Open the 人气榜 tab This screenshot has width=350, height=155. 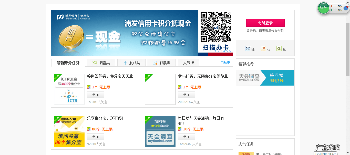[188, 63]
